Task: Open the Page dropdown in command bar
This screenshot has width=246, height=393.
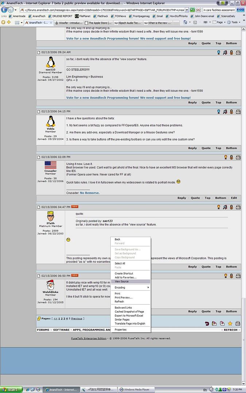Action: tap(220, 23)
